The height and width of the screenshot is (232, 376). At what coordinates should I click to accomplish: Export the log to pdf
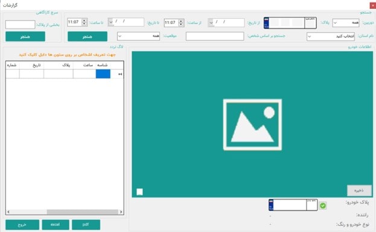coord(86,225)
